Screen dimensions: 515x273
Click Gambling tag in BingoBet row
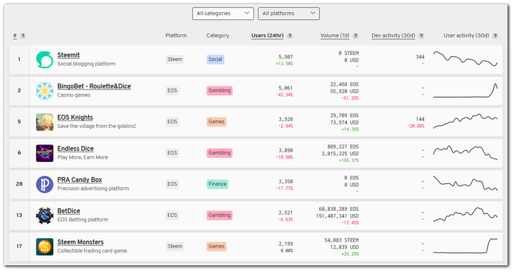click(219, 90)
